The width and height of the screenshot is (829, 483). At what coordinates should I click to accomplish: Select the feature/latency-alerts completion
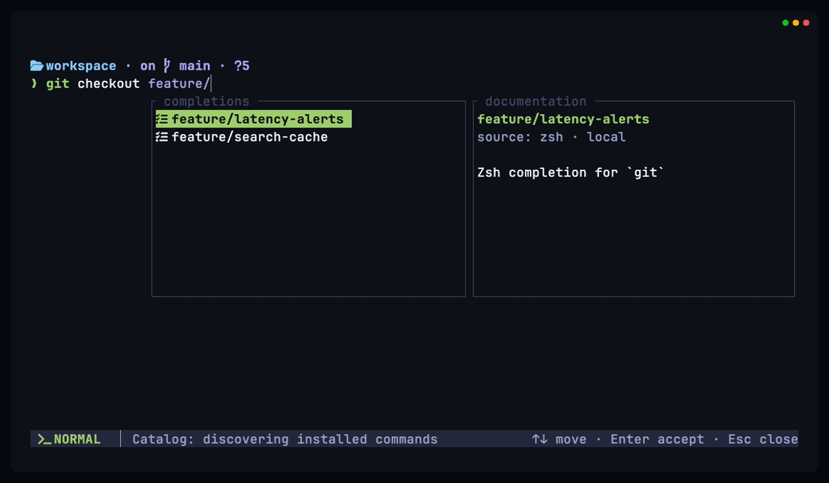[254, 119]
